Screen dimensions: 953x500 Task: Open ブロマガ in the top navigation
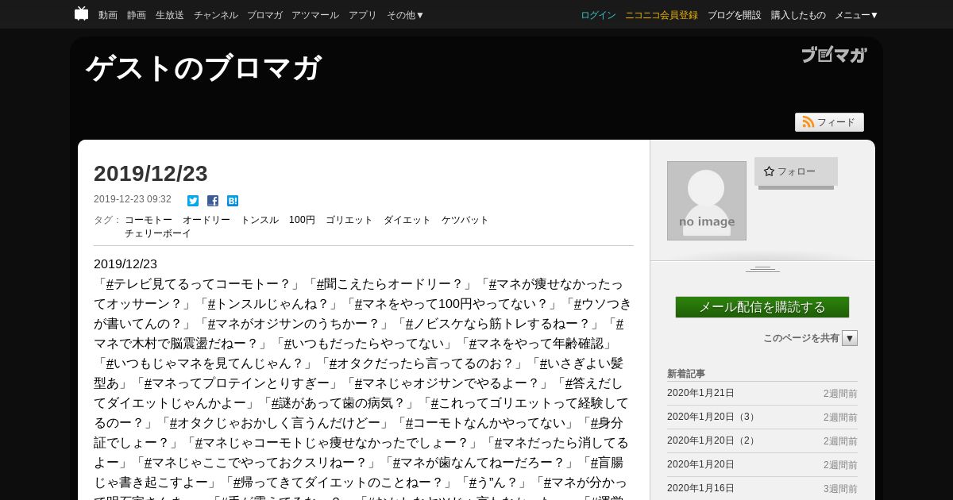264,15
